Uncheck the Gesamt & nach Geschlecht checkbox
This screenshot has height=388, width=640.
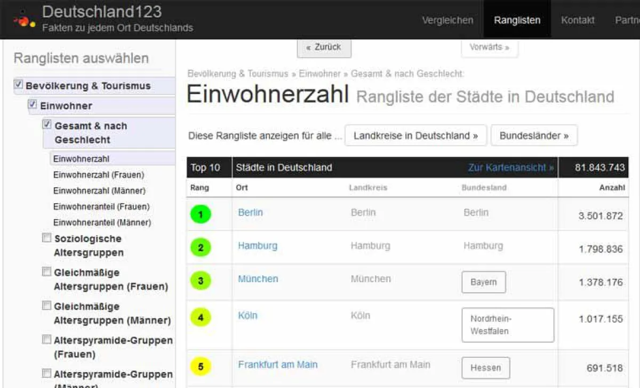tap(46, 125)
